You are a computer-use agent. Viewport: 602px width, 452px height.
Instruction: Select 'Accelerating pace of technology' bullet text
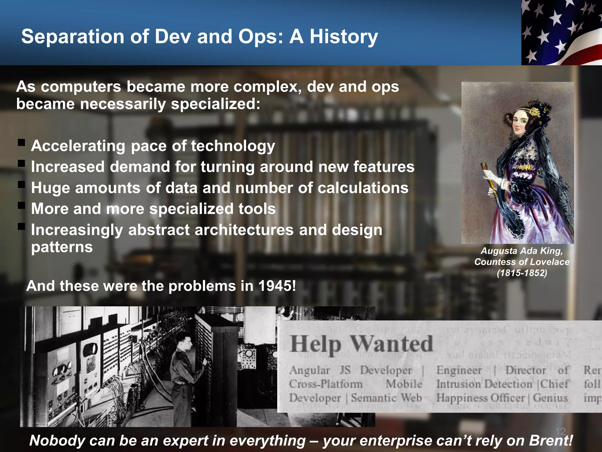[153, 146]
